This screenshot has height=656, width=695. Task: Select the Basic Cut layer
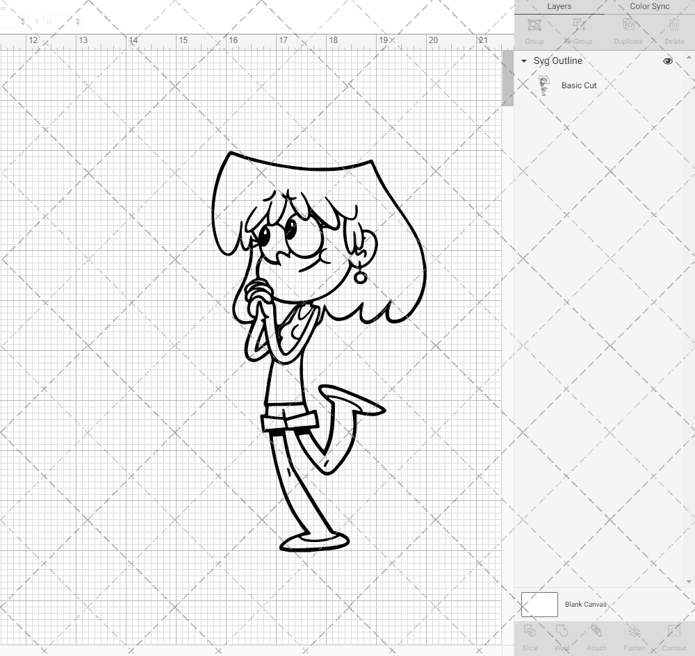point(579,85)
